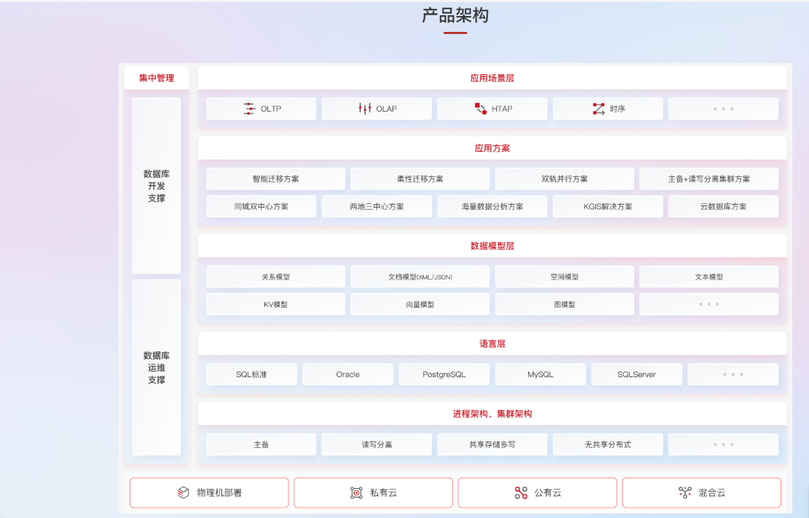Click 数据库开发支撑 panel
The height and width of the screenshot is (518, 809).
point(156,186)
